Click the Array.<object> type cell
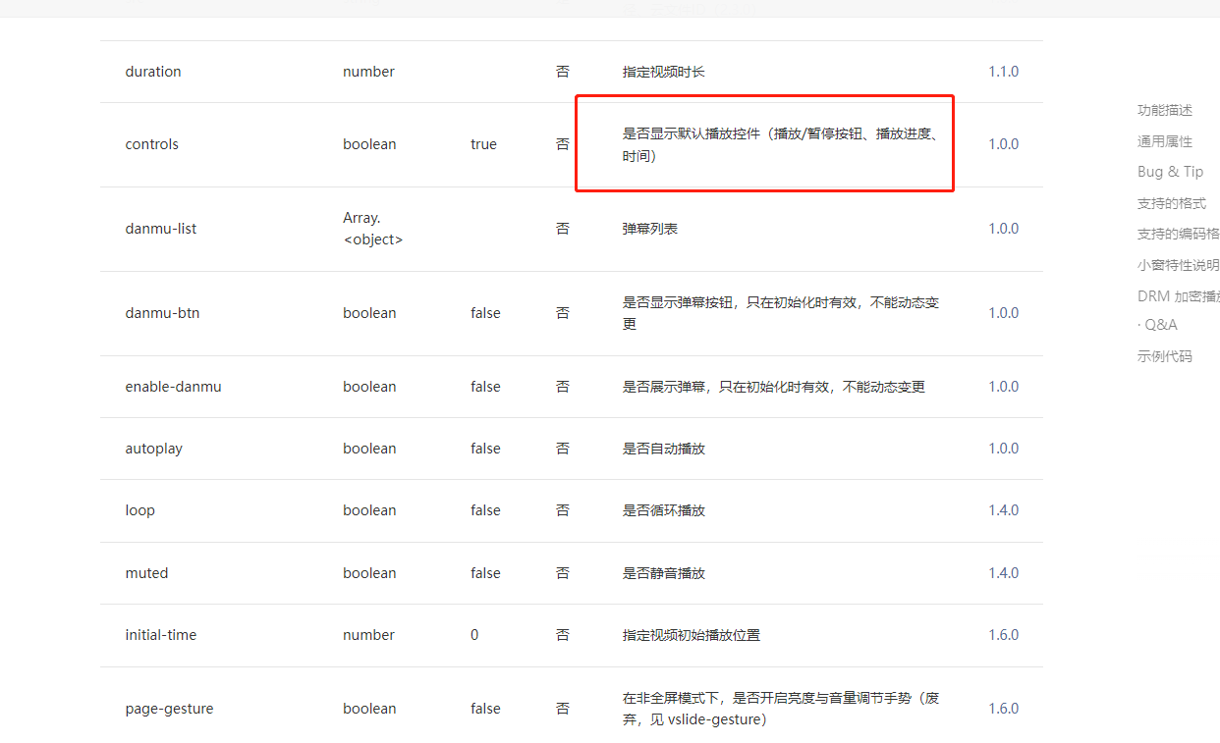This screenshot has width=1220, height=743. (373, 229)
